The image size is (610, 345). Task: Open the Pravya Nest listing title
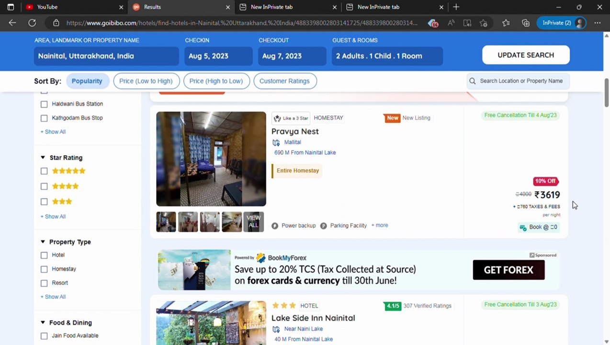295,131
